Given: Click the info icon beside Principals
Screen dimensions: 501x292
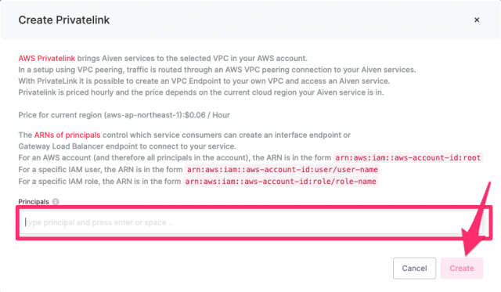Looking at the screenshot, I should tap(56, 202).
